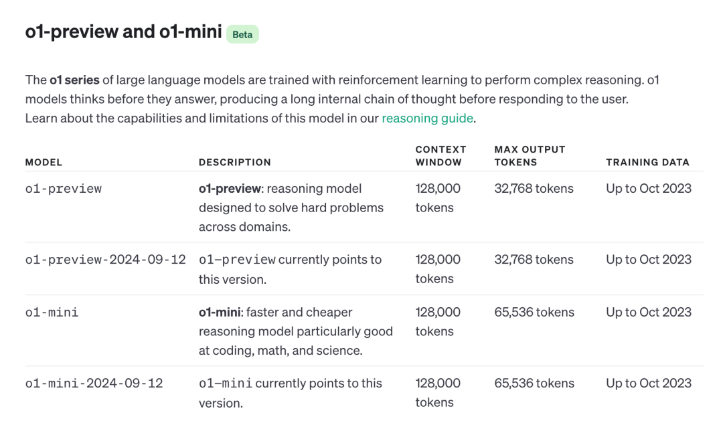Click the DESCRIPTION column header
Image resolution: width=723 pixels, height=431 pixels.
point(234,162)
